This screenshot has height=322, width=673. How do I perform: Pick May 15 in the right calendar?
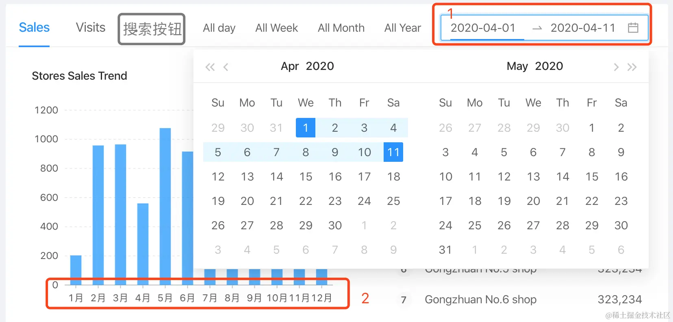pyautogui.click(x=592, y=176)
